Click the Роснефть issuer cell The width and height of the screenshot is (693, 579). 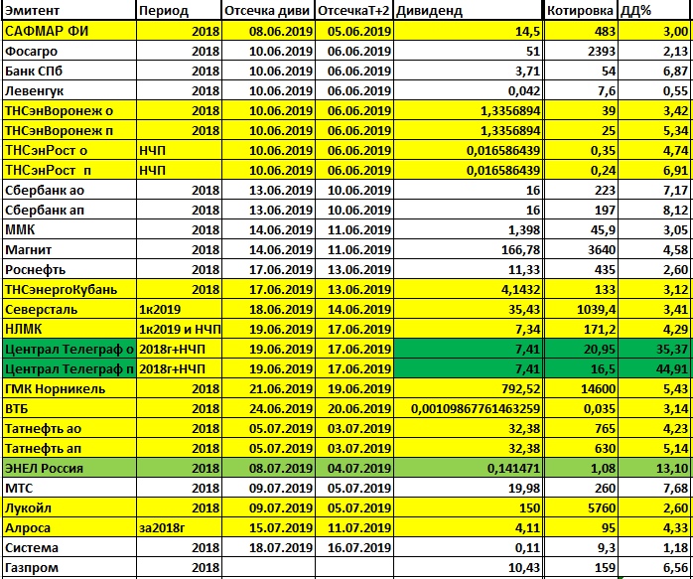tap(69, 269)
